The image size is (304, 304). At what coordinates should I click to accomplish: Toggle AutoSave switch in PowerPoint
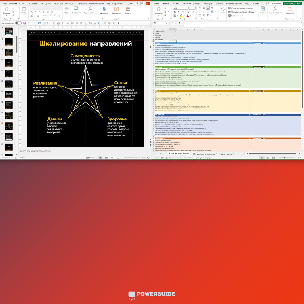point(18,23)
